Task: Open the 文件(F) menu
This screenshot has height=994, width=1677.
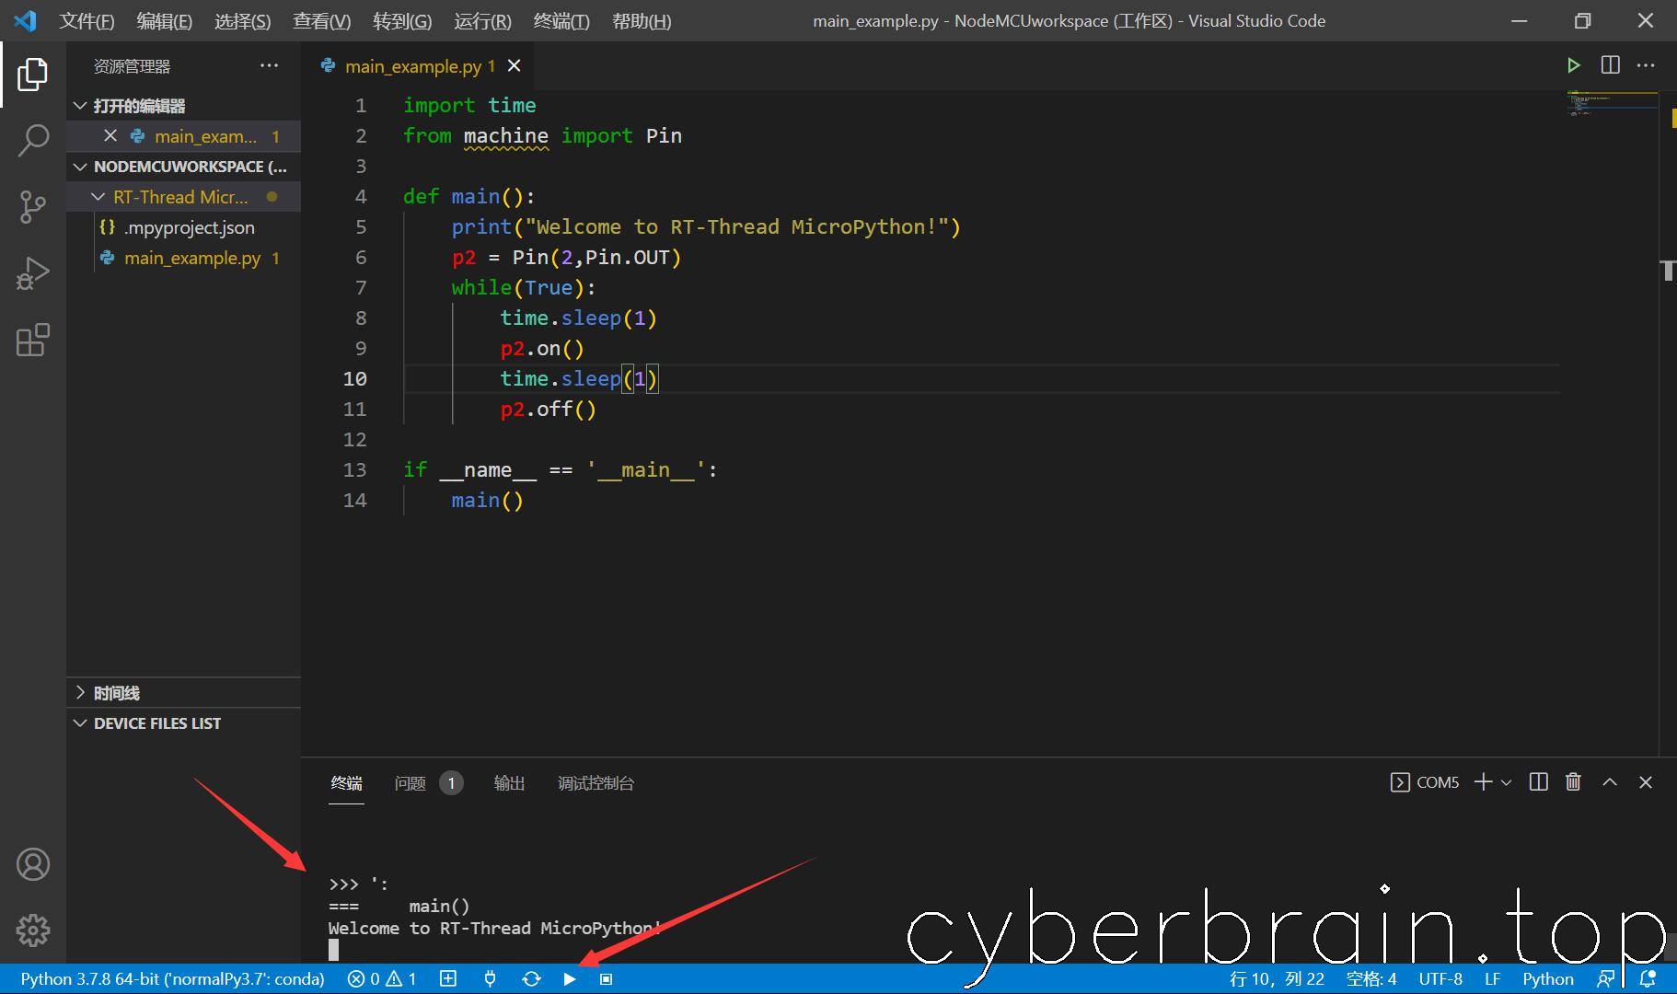Action: tap(87, 21)
